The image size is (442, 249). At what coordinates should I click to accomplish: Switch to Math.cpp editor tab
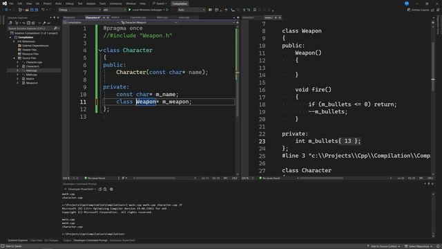162,17
